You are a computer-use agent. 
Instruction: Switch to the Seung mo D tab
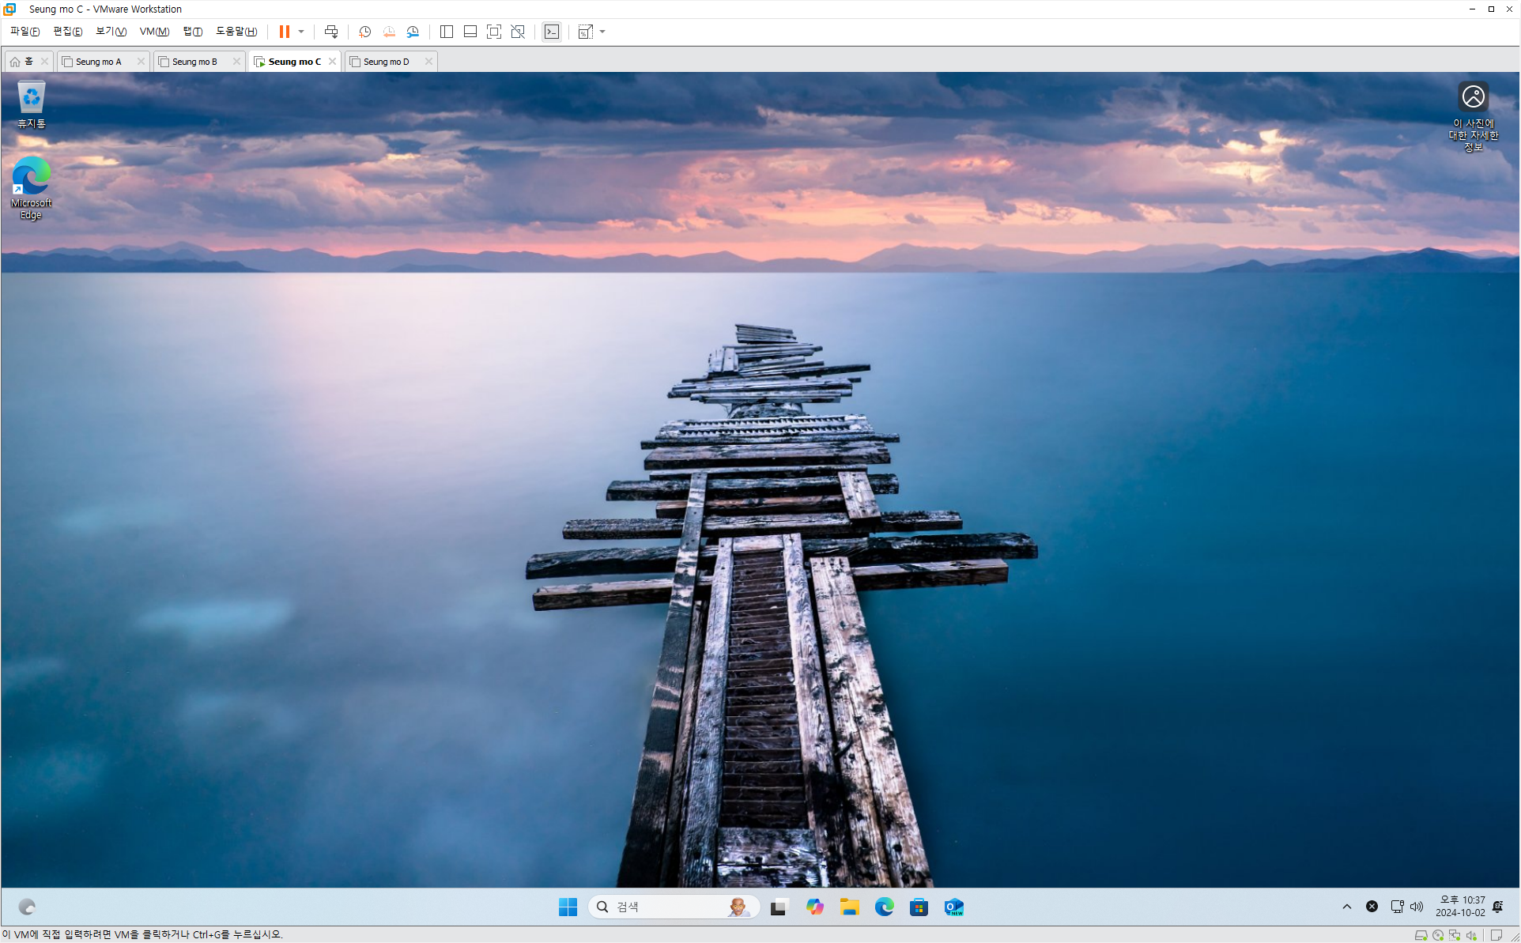(387, 62)
